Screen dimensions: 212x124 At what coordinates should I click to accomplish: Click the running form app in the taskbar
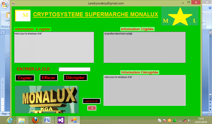pyautogui.click(x=74, y=120)
